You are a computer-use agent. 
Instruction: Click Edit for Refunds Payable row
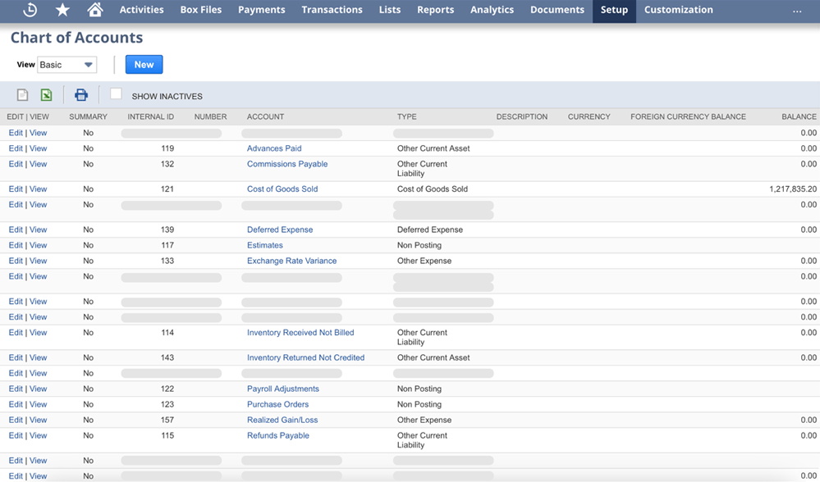(16, 435)
